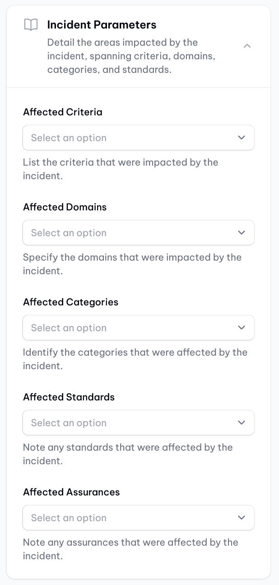
Task: Click the book icon beside Incident Parameters
Action: (31, 25)
